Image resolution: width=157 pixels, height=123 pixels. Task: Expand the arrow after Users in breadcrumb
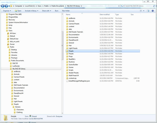coord(43,6)
